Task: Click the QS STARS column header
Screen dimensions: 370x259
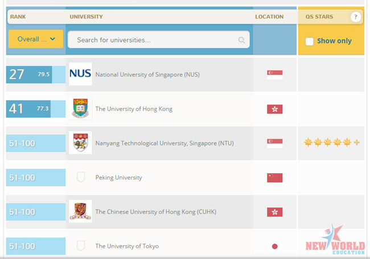Action: 319,16
